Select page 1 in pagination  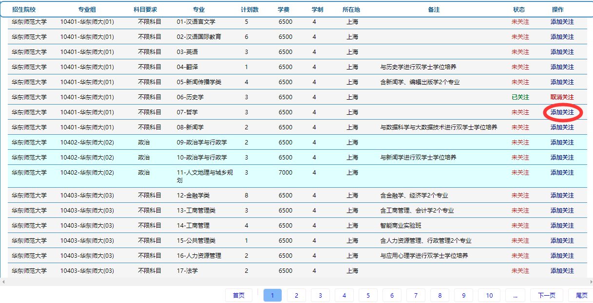click(272, 295)
